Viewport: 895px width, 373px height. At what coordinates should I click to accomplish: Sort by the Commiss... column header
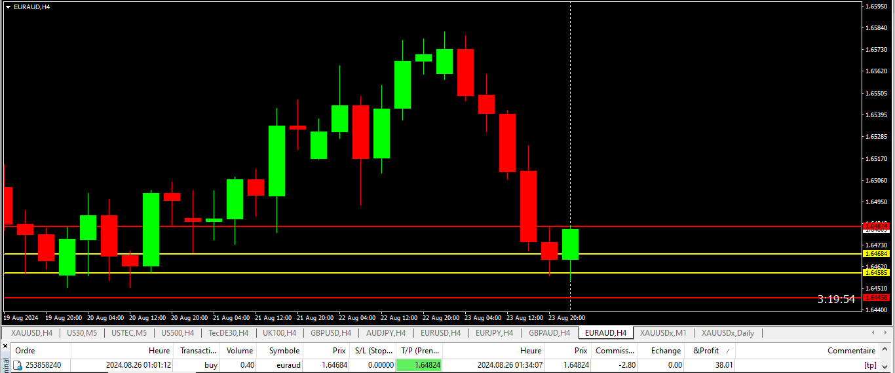(x=615, y=351)
